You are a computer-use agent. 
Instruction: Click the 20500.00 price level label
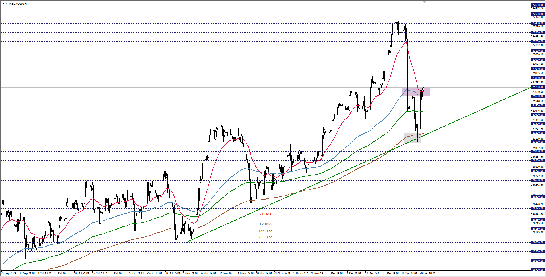[538, 197]
